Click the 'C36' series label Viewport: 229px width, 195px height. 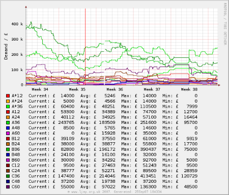[16, 176]
